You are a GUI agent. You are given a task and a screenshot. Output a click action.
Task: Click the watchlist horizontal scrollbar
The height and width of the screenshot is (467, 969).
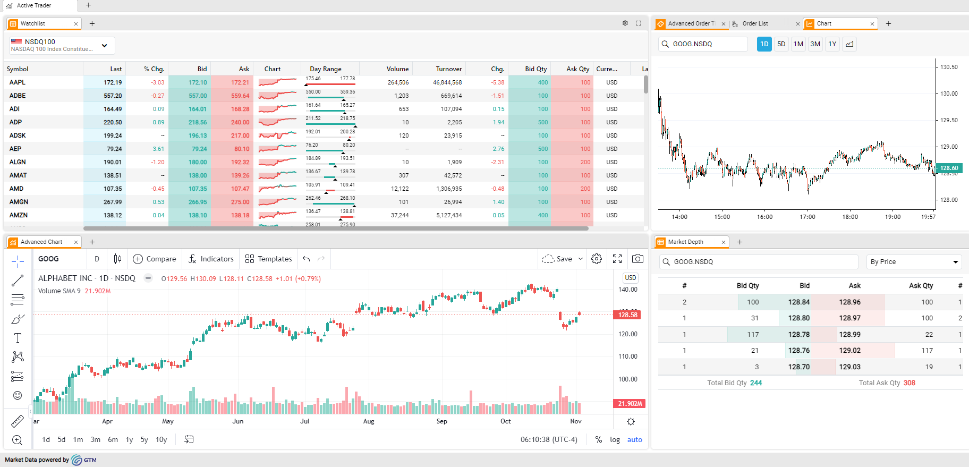click(336, 228)
